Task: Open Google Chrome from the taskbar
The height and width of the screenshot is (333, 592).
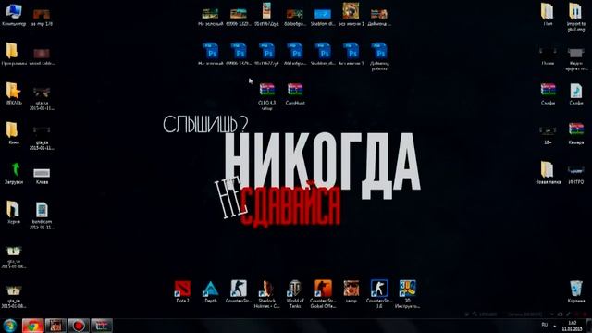Action: [32, 326]
